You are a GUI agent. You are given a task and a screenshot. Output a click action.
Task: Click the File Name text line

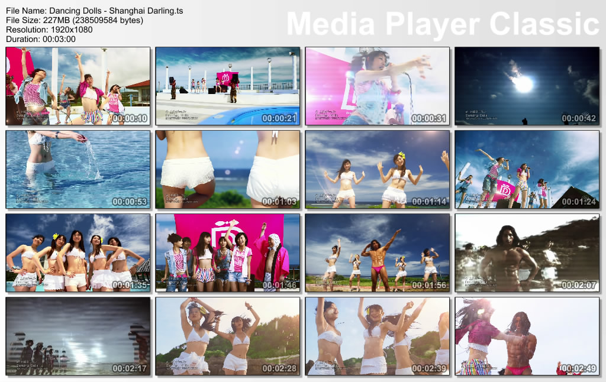pos(95,11)
